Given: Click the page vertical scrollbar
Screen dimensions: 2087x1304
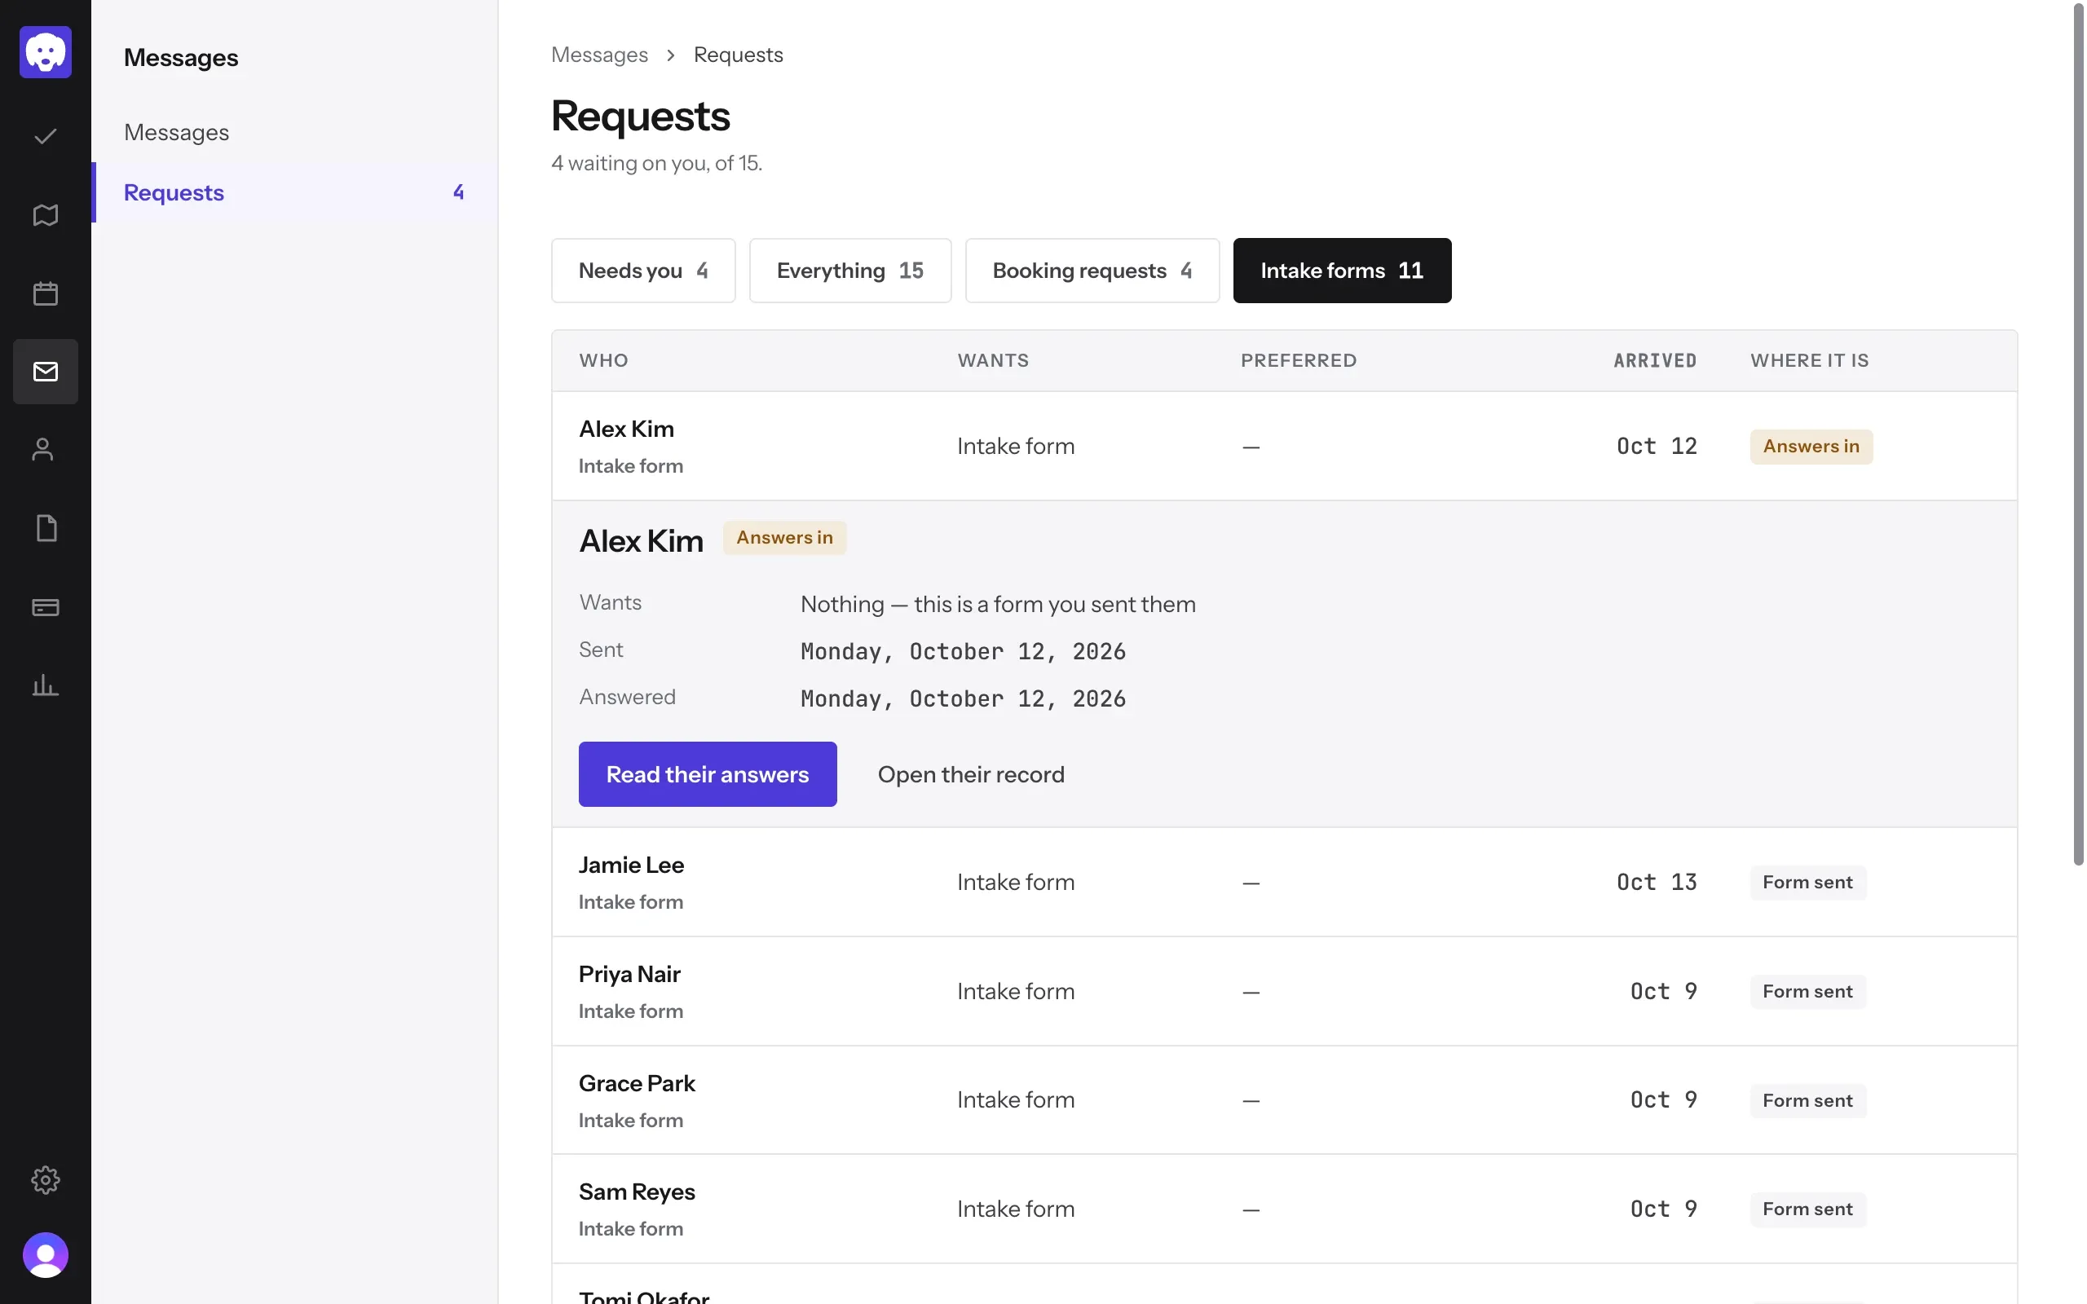Looking at the screenshot, I should click(x=2077, y=434).
